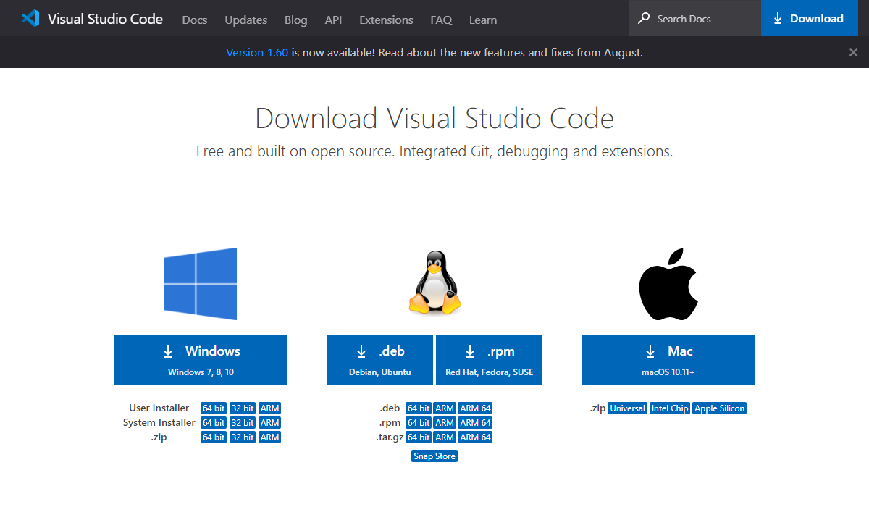The width and height of the screenshot is (869, 507).
Task: Download the Windows installer for Windows 7, 8, 10
Action: (201, 359)
